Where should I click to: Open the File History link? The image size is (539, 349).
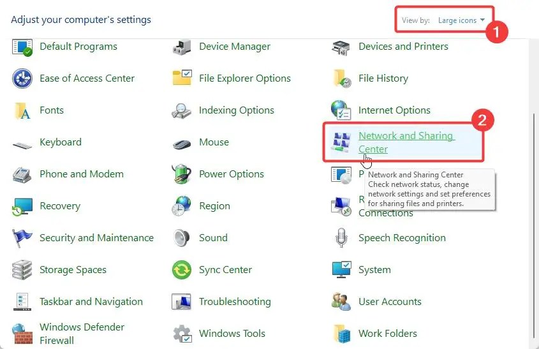tap(383, 78)
